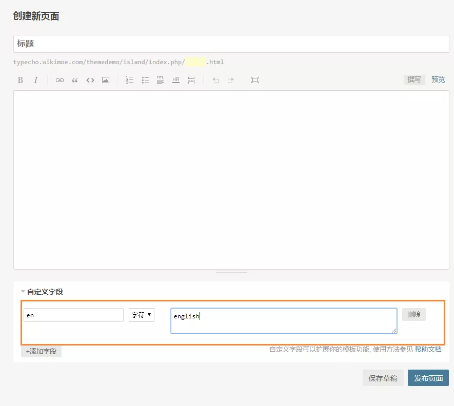Open the field type dropdown showing 字符
Image resolution: width=454 pixels, height=406 pixels.
click(x=141, y=315)
